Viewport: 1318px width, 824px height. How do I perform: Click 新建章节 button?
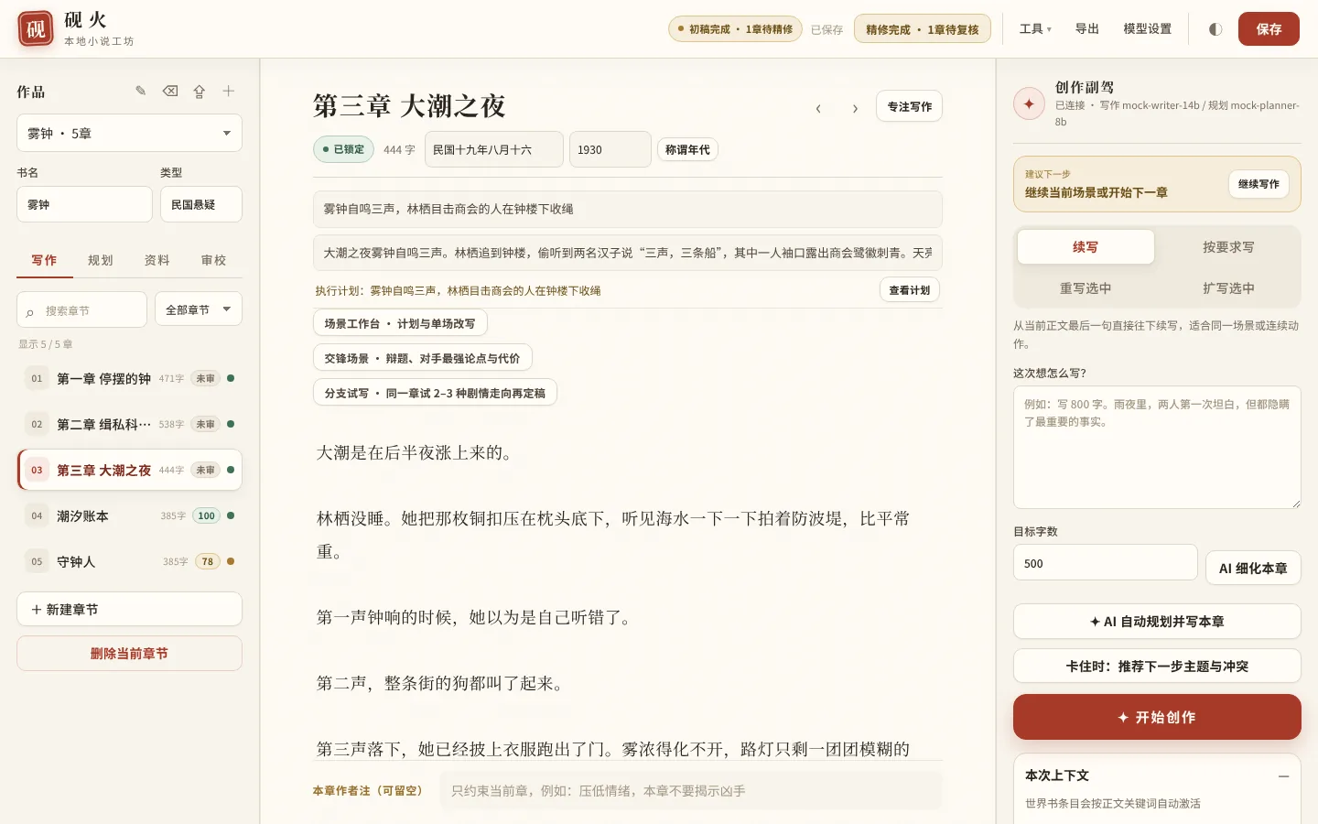coord(129,609)
